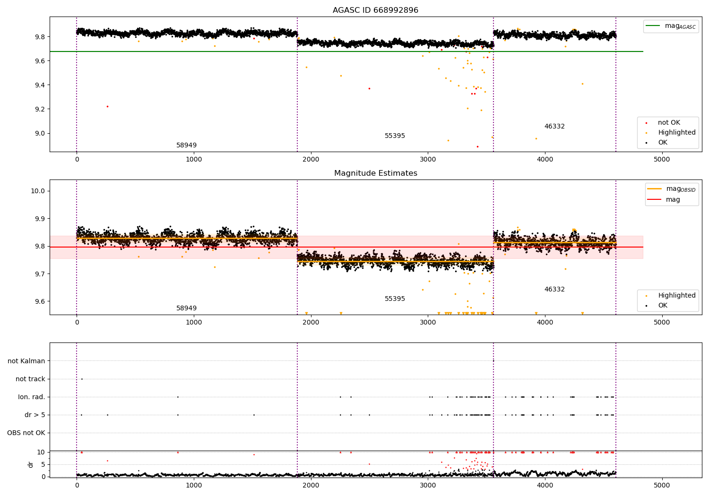Click the red mag line in Magnitude Estimates plot

346,247
